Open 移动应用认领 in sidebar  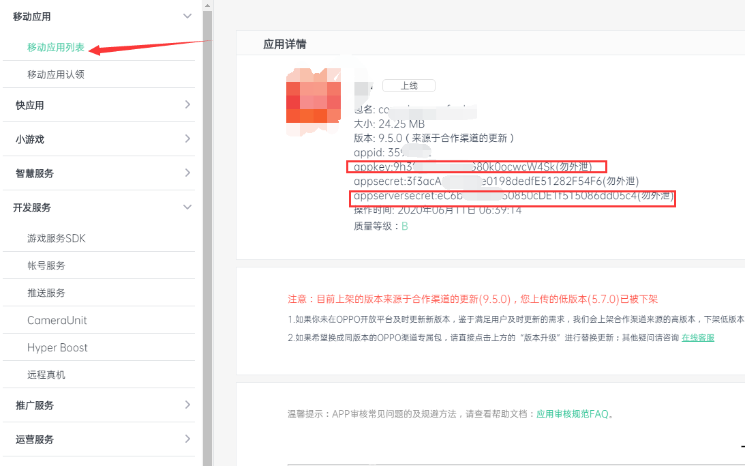[56, 74]
